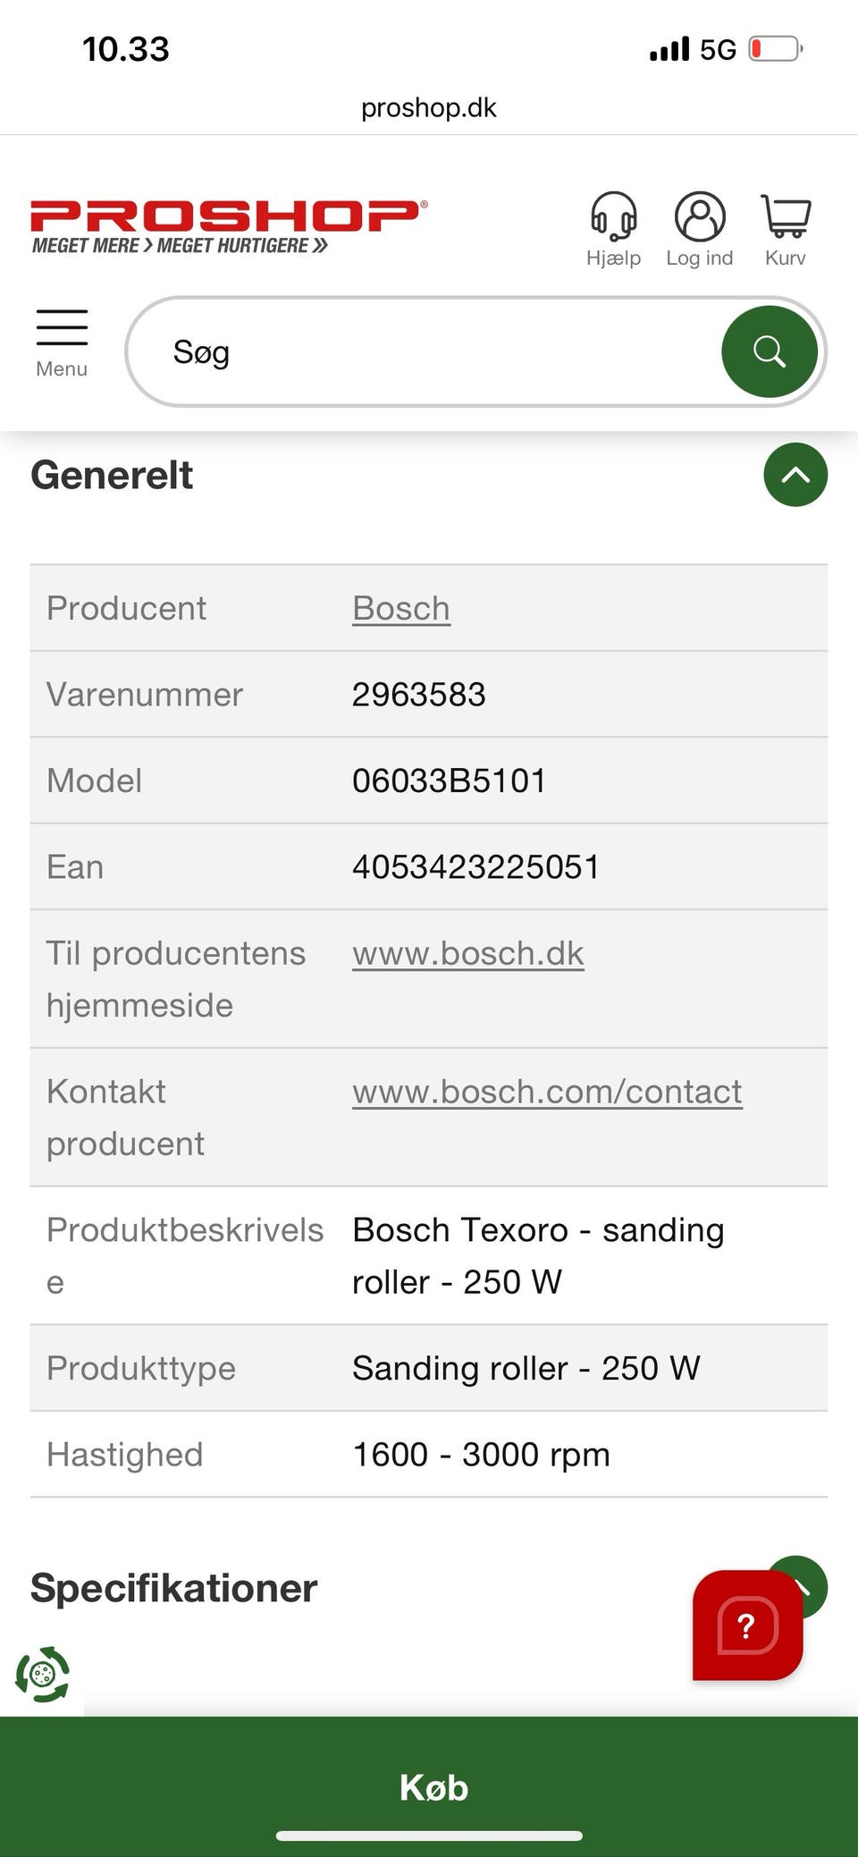Open the Kurv shopping cart
Screen dimensions: 858x1857
[x=786, y=229]
